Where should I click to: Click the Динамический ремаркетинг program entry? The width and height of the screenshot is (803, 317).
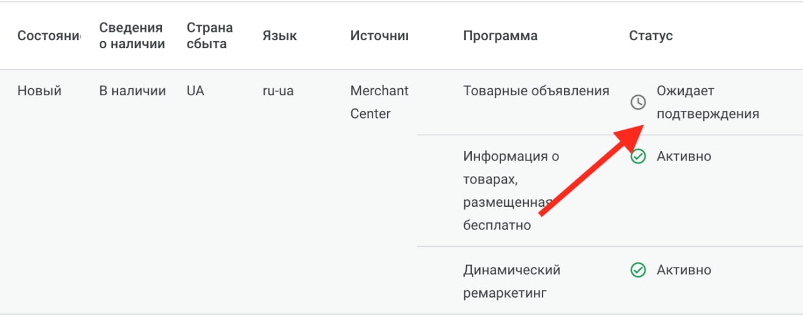tap(511, 281)
